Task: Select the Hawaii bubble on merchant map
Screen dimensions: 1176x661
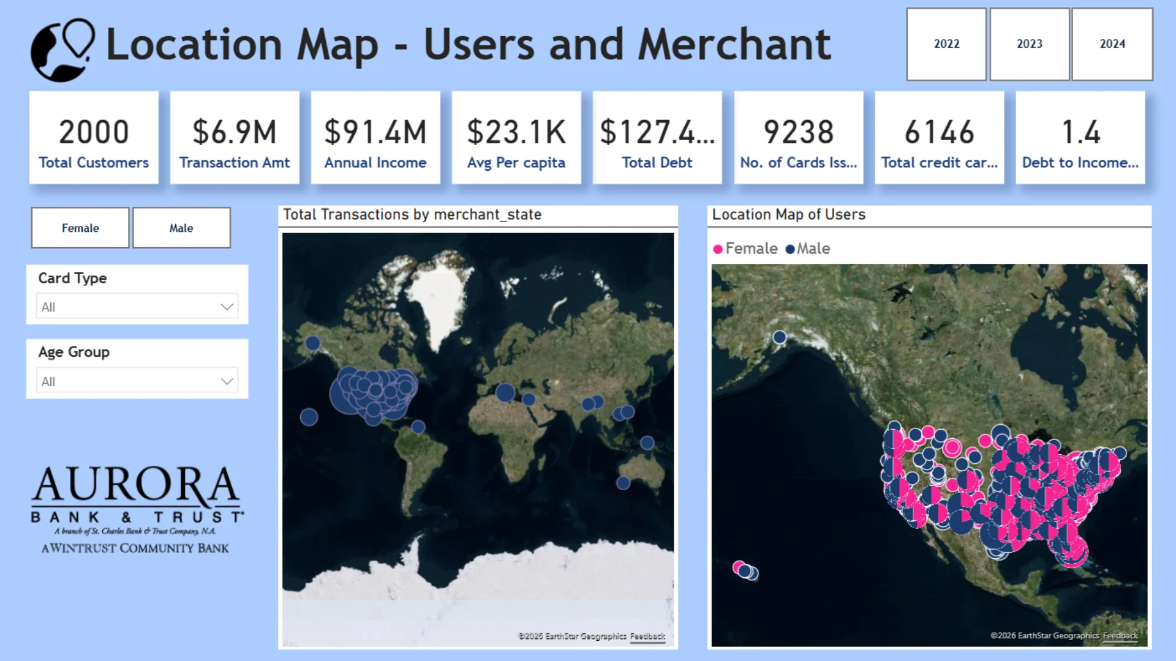Action: 309,417
